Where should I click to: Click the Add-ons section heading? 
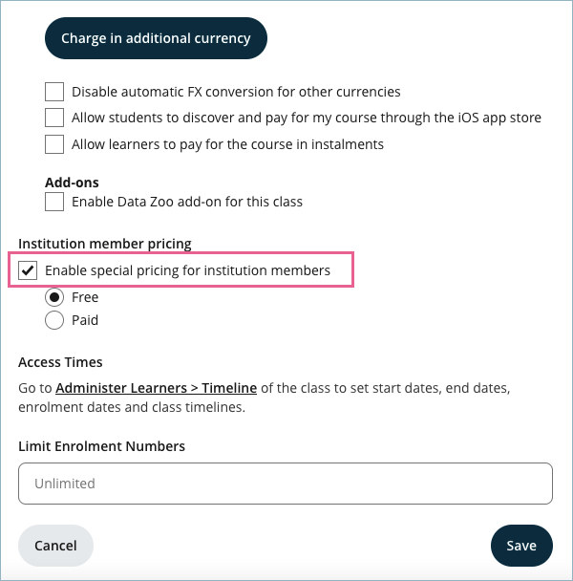[72, 182]
